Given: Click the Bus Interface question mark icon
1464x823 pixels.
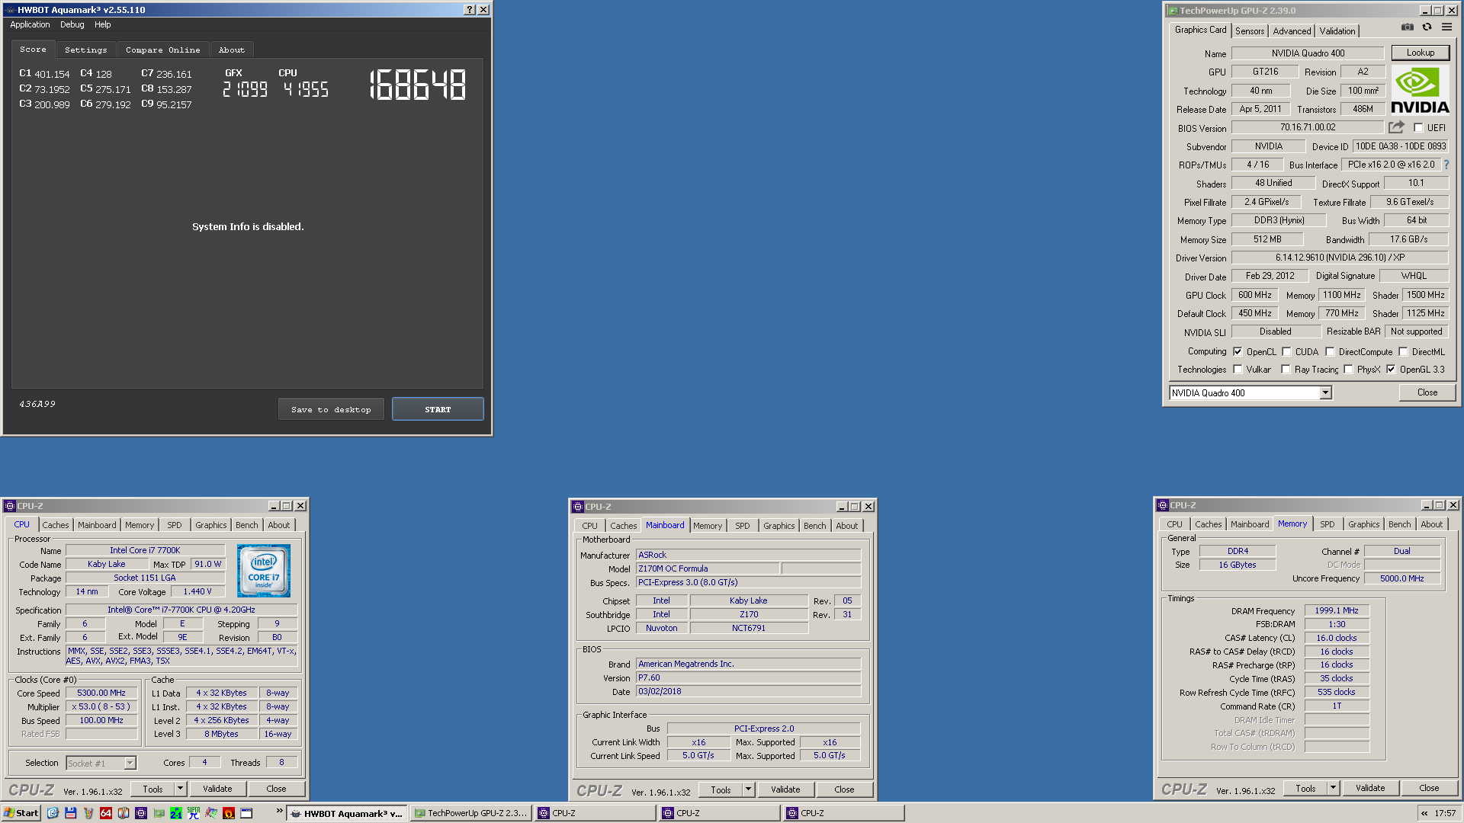Looking at the screenshot, I should click(x=1446, y=165).
